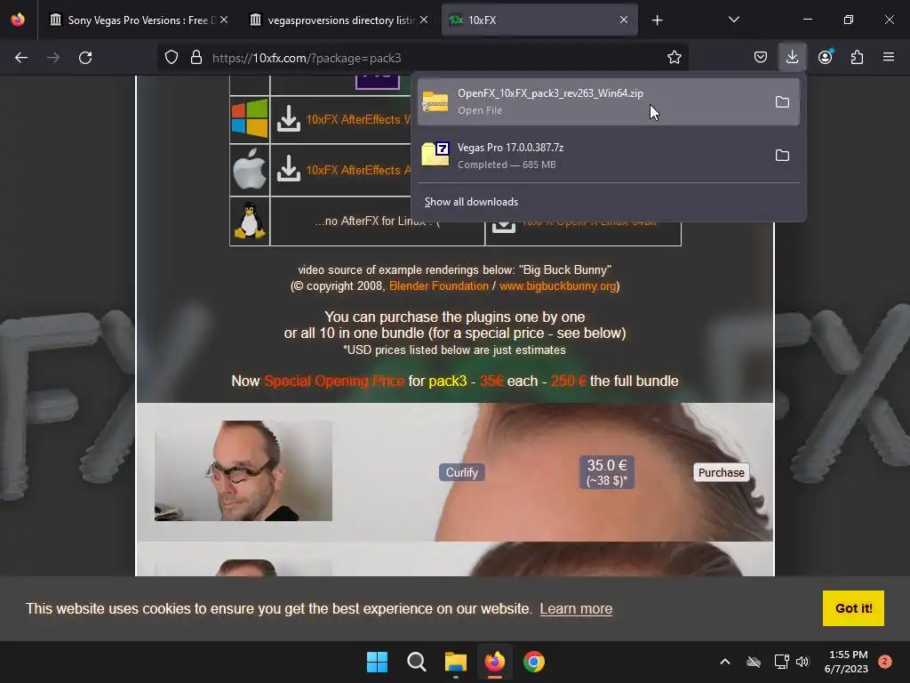Screen dimensions: 910x683
Task: Go back with the browser back arrow
Action: [21, 58]
